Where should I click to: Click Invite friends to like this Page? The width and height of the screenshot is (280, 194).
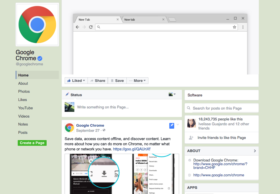coord(222,138)
